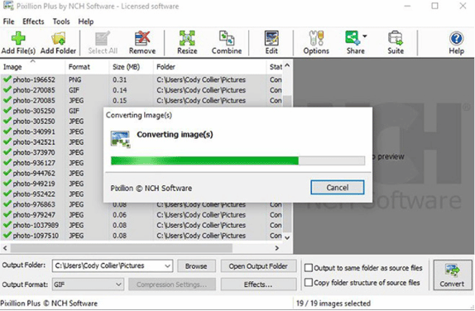
Task: Click the horizontal scrollbar of the file list
Action: pyautogui.click(x=122, y=248)
